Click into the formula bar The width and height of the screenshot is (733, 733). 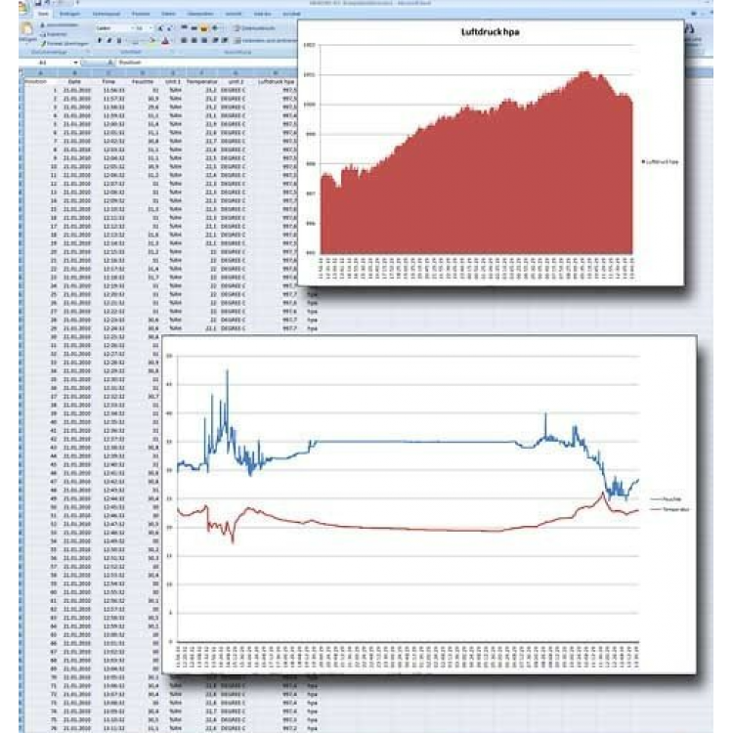click(206, 63)
